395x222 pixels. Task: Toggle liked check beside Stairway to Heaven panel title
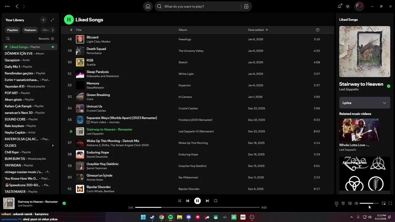(x=389, y=86)
